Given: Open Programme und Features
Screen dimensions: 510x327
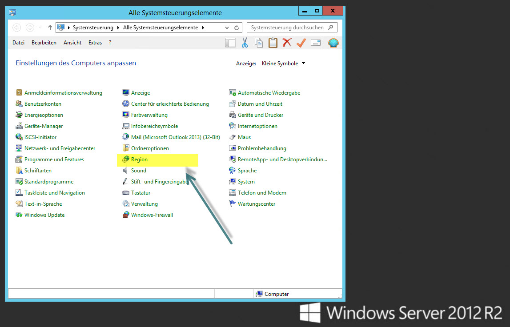Looking at the screenshot, I should point(54,159).
